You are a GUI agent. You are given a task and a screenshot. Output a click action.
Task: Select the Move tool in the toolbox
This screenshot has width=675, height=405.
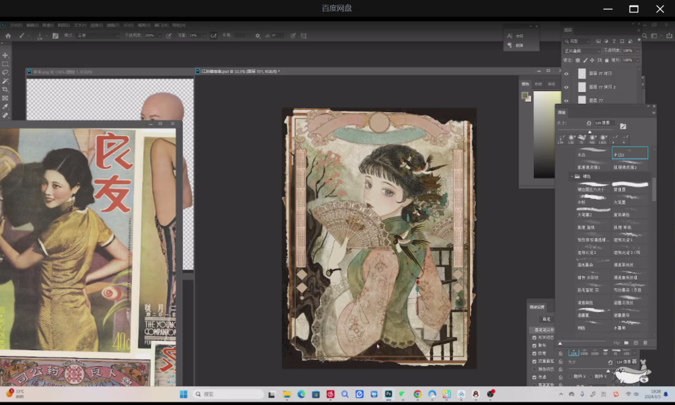pos(5,55)
